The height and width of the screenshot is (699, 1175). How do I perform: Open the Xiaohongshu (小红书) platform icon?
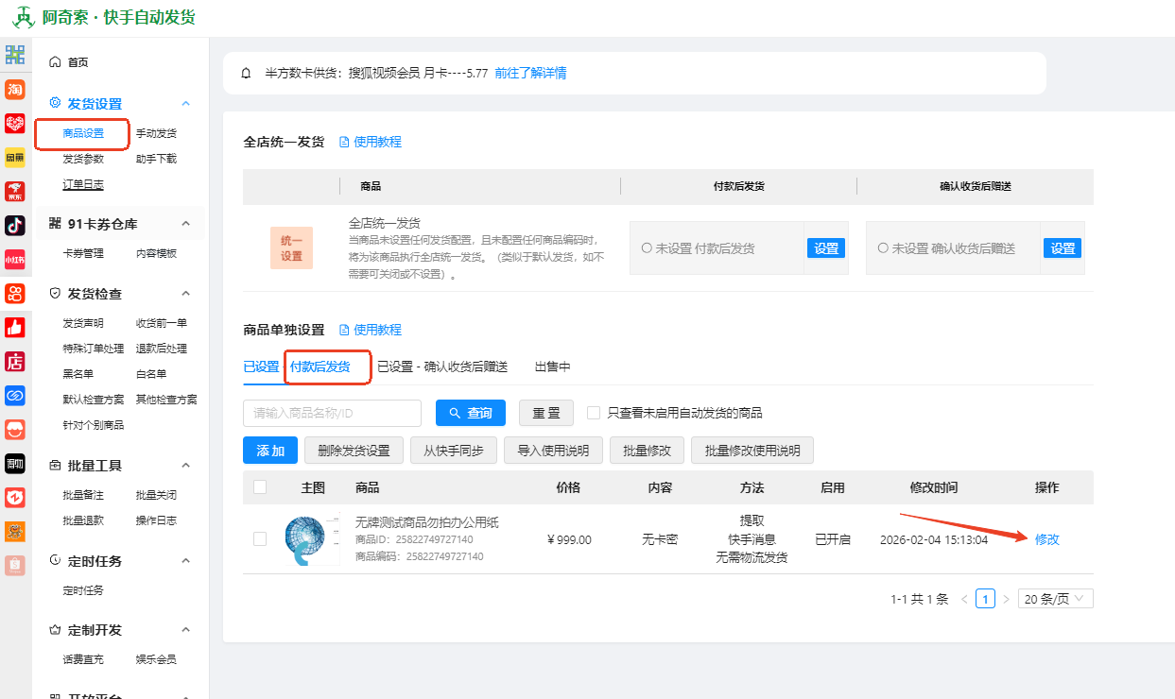15,259
